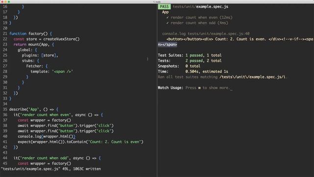Screen dimensions: 314x177
Task: Click line number 35 in the editor
Action: click(5, 109)
